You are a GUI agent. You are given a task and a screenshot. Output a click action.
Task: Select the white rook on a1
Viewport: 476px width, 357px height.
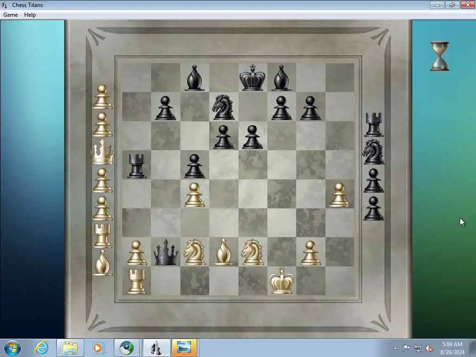click(136, 281)
